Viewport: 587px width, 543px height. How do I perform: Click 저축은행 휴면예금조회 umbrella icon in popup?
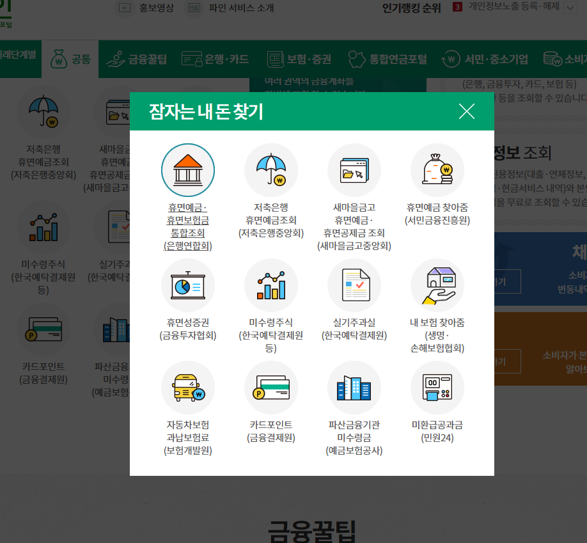[x=271, y=170]
